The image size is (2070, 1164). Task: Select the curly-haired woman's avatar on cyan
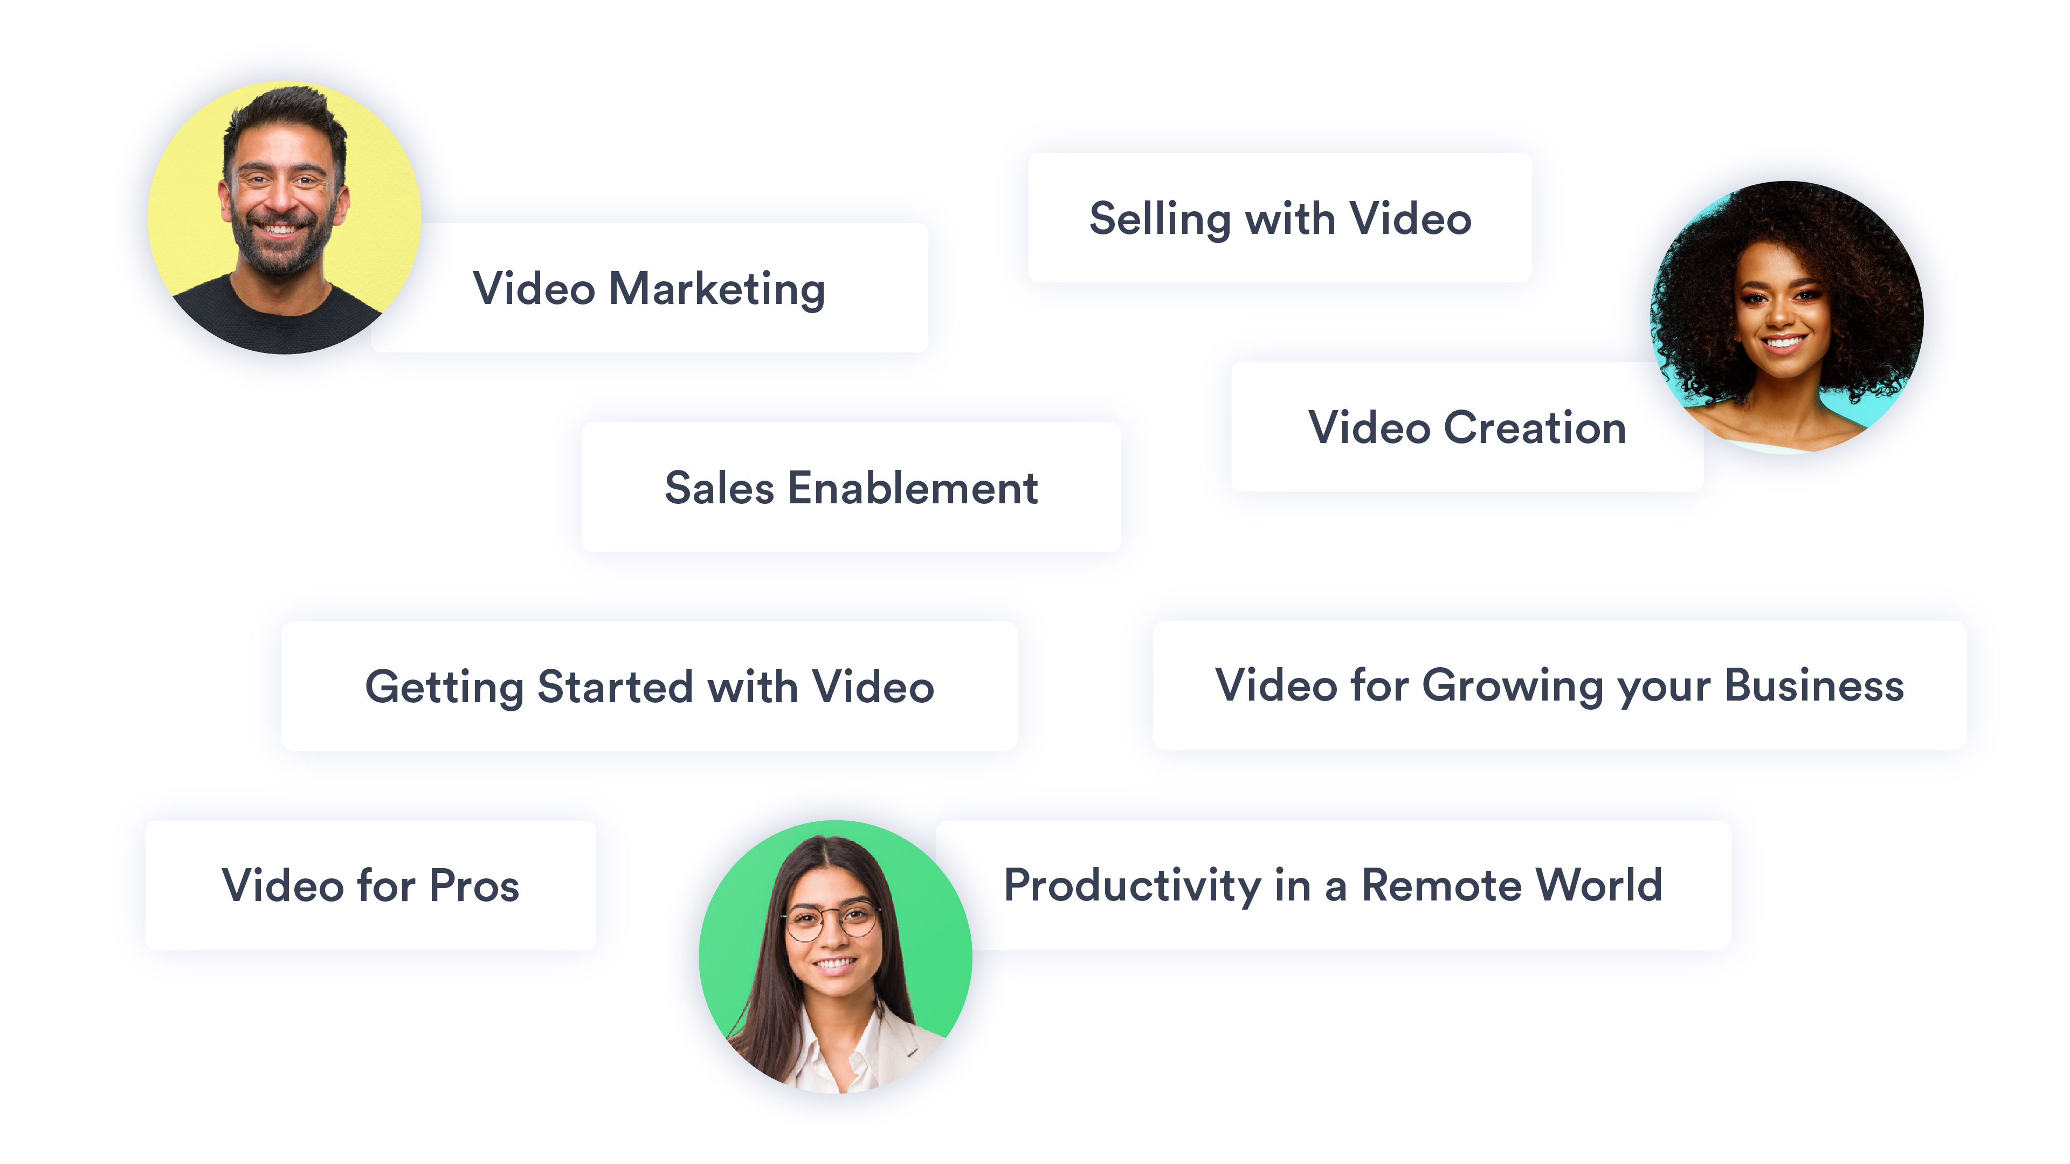click(1786, 317)
